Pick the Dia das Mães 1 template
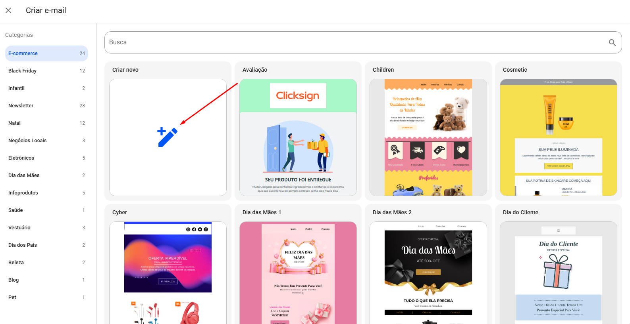The height and width of the screenshot is (324, 630). [298, 273]
